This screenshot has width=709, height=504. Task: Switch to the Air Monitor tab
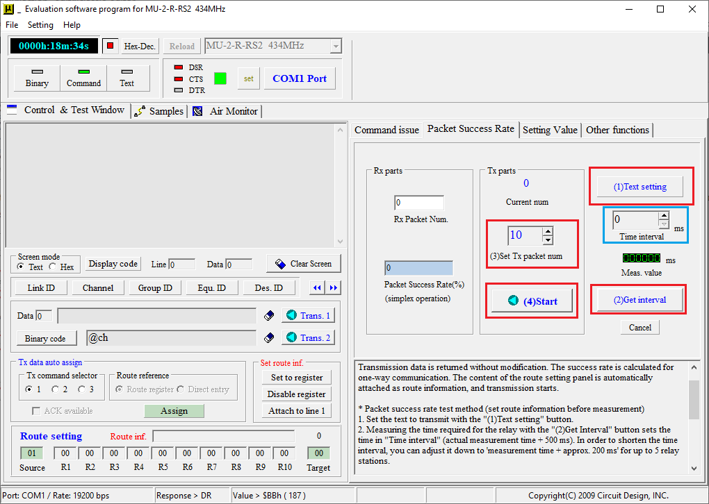click(x=225, y=111)
